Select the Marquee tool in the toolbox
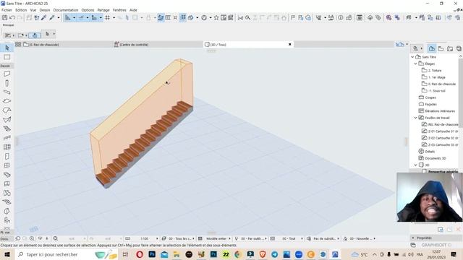Screen dimensions: 463x260 coord(7,57)
